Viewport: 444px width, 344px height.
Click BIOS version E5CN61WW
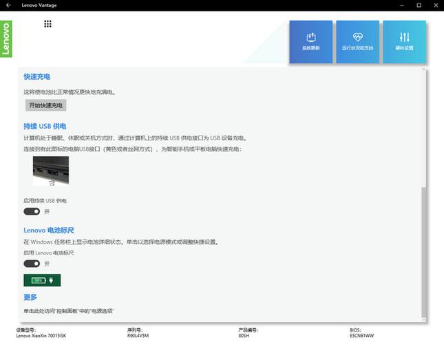point(361,336)
